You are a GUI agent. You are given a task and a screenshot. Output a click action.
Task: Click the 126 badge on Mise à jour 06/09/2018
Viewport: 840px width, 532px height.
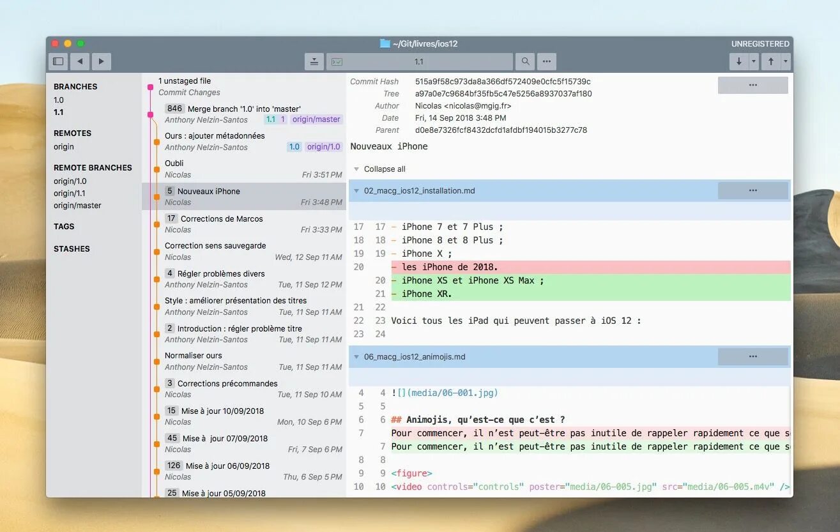[x=173, y=466]
